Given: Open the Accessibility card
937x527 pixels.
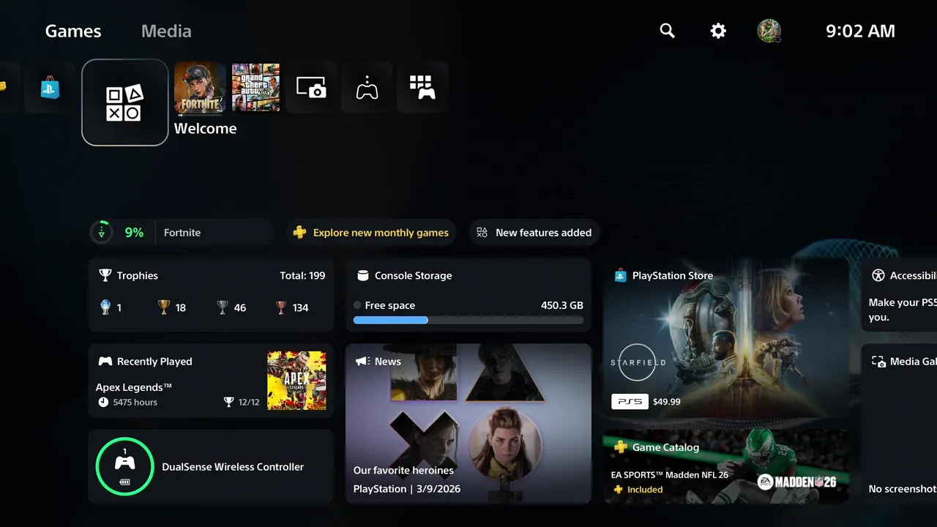Looking at the screenshot, I should click(900, 294).
